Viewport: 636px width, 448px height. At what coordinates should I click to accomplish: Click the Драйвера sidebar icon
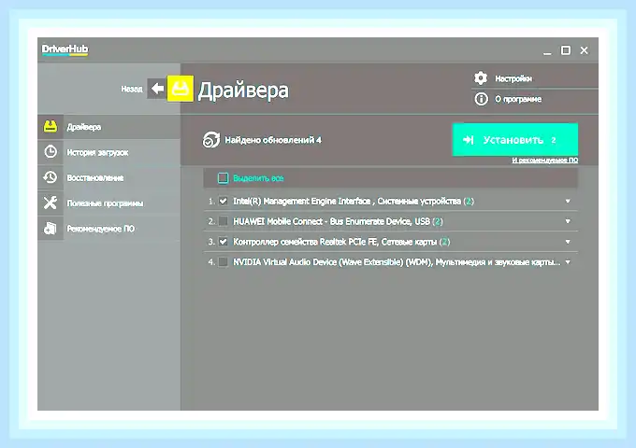pos(51,127)
